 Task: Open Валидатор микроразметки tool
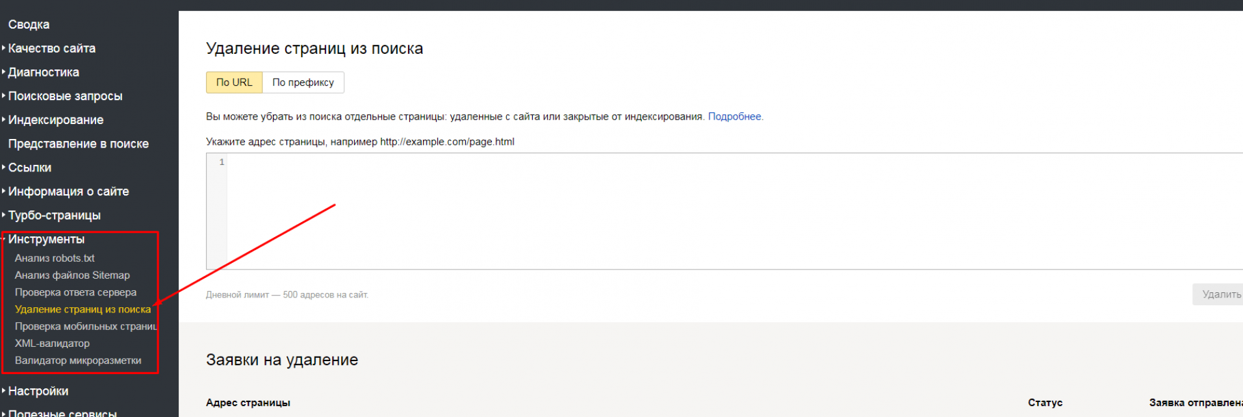click(x=78, y=360)
